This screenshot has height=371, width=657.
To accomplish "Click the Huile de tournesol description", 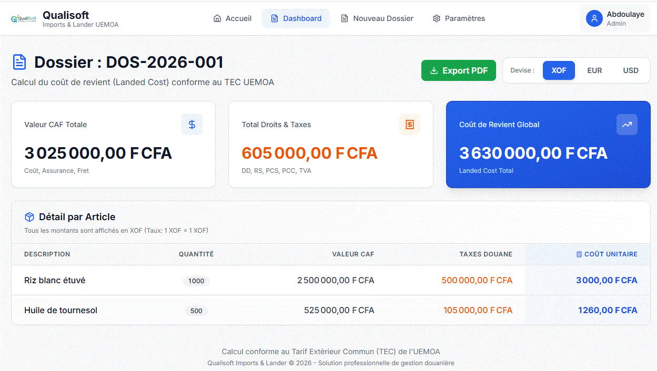I will (x=61, y=311).
